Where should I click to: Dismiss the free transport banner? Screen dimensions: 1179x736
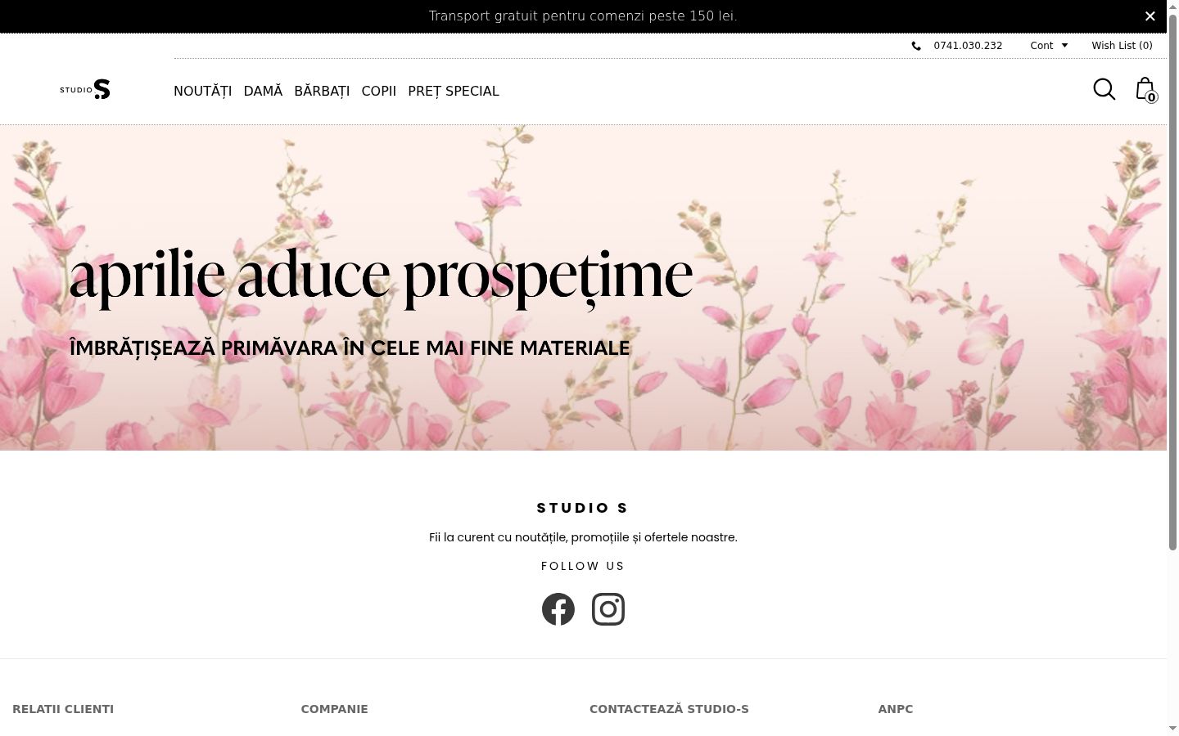(1150, 16)
